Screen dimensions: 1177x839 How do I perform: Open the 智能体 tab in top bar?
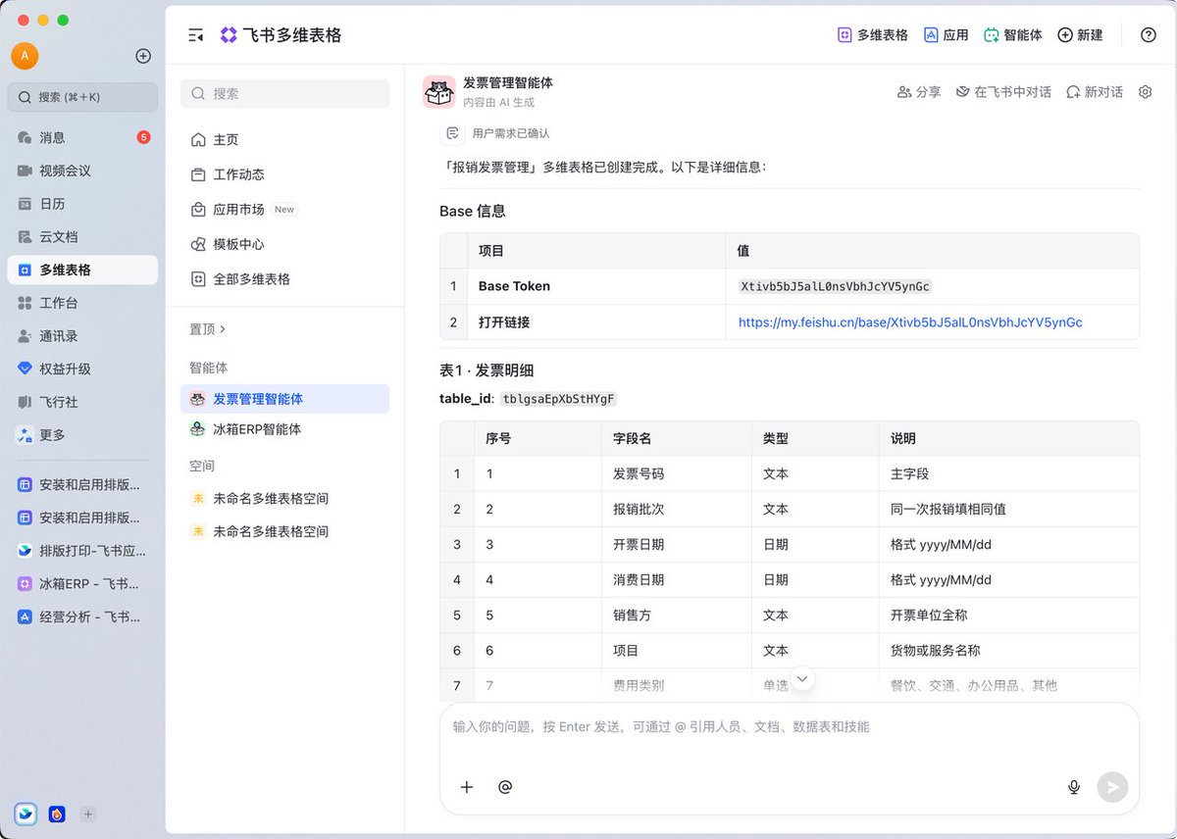click(x=1012, y=35)
